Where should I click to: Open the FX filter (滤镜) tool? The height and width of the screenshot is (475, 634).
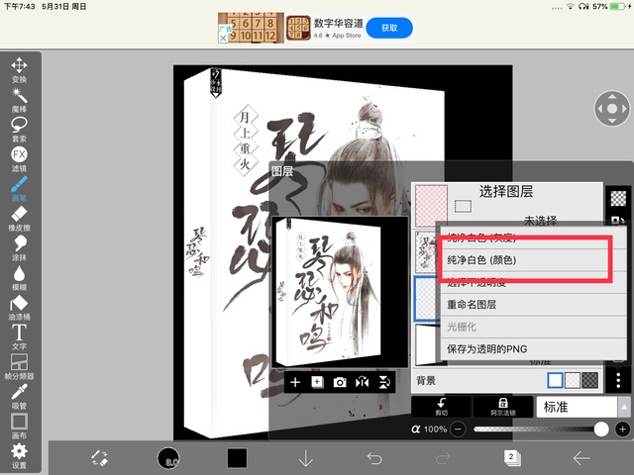tap(19, 158)
